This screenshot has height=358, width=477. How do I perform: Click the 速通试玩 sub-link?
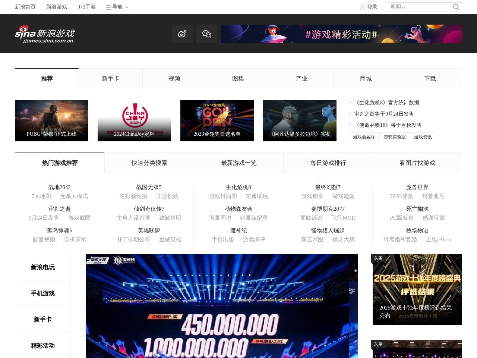[257, 196]
